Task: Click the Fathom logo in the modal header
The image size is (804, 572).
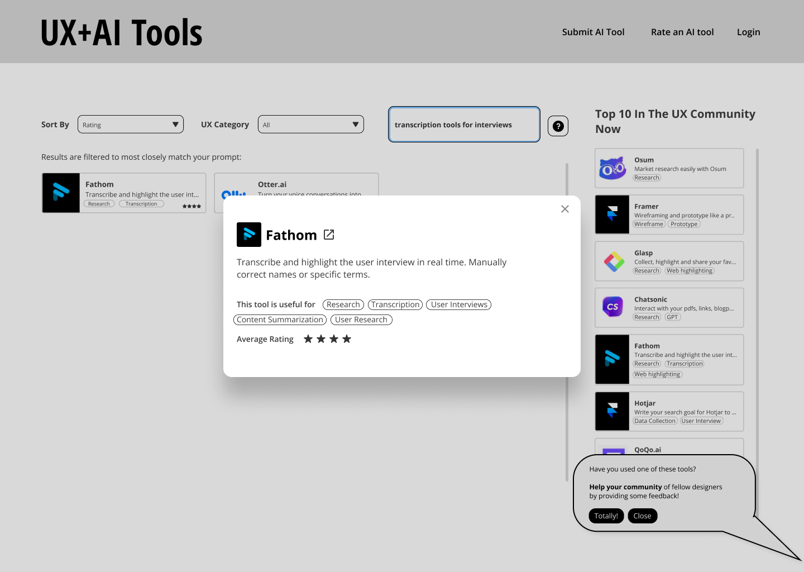Action: coord(249,235)
